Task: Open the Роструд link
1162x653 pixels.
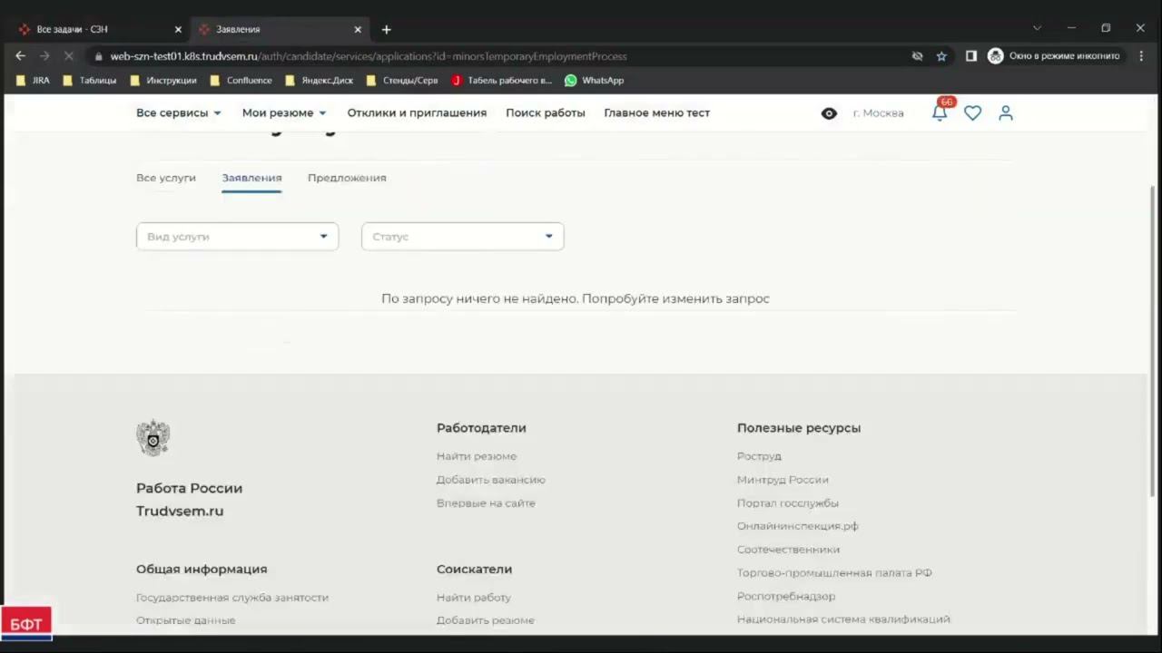Action: (759, 456)
